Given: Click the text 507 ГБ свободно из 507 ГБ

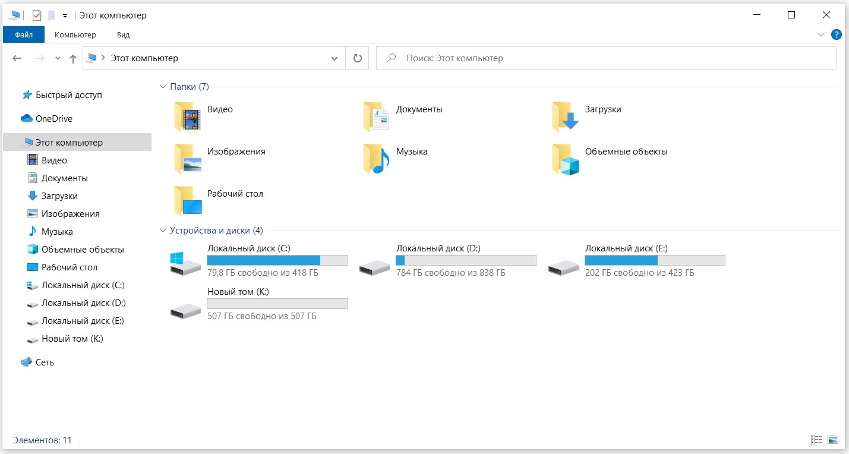Looking at the screenshot, I should [x=262, y=316].
